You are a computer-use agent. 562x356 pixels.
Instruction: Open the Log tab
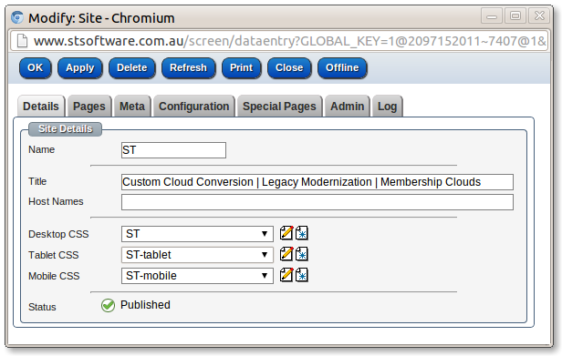point(387,107)
